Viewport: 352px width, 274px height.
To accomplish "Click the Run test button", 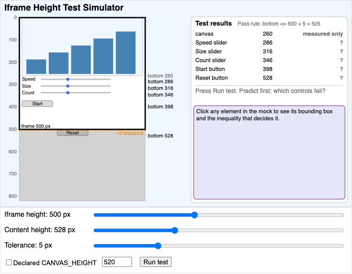I will (156, 262).
